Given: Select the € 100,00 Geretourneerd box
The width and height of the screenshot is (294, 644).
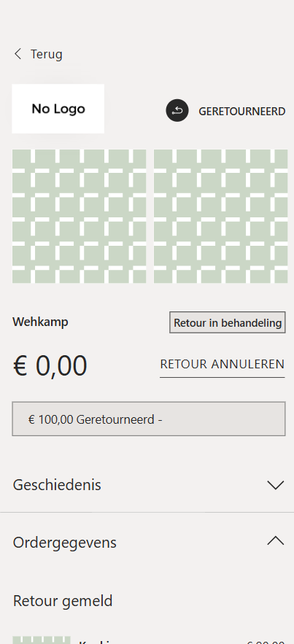Looking at the screenshot, I should tap(149, 419).
